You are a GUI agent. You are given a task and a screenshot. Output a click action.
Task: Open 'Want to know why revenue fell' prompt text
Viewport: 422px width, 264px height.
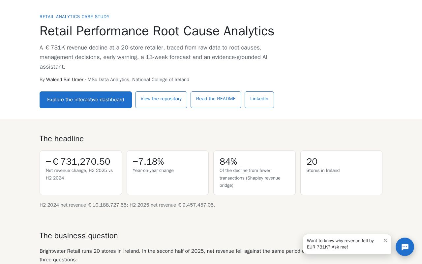(340, 244)
